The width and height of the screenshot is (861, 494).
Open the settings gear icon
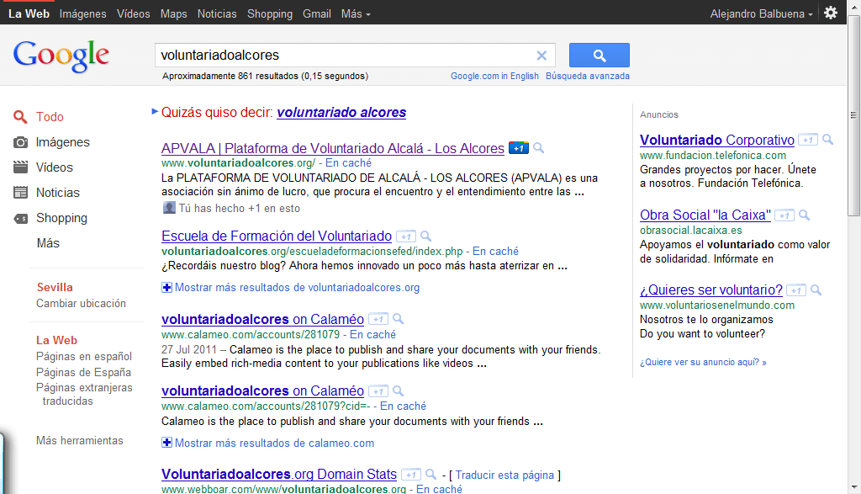tap(831, 13)
